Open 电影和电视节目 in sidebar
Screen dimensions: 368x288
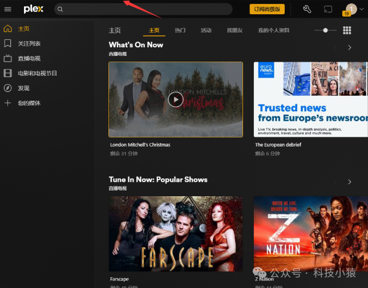point(38,73)
